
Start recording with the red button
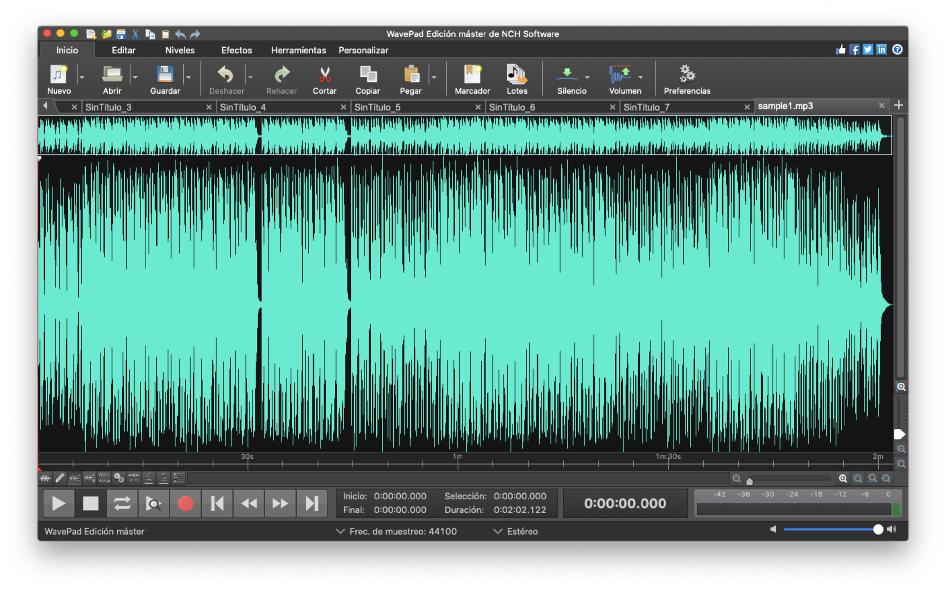point(185,503)
